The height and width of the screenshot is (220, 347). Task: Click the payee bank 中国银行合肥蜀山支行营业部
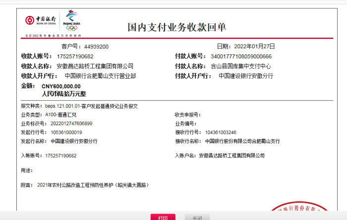100,76
